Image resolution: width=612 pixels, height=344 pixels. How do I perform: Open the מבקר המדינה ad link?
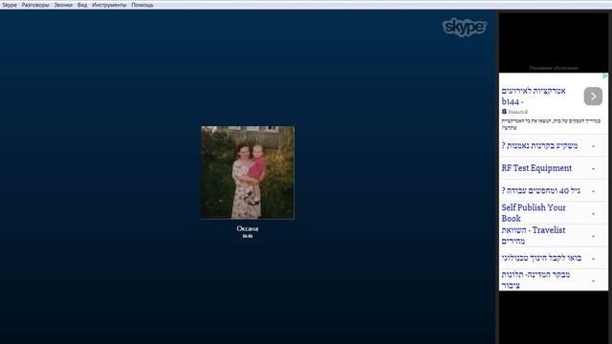coord(535,280)
